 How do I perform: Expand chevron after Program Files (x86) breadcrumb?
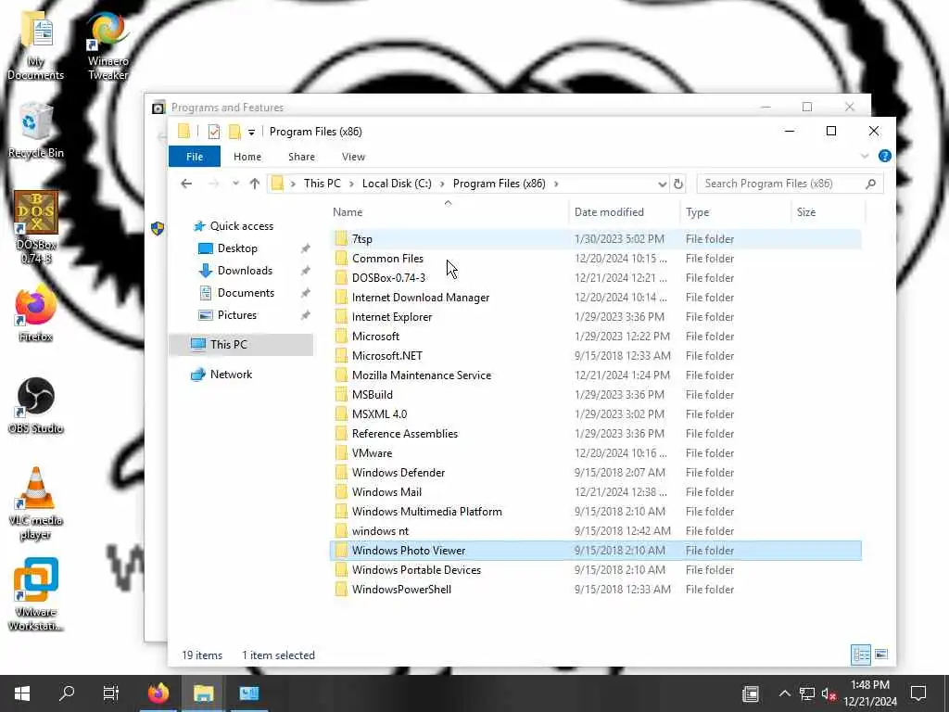[556, 184]
